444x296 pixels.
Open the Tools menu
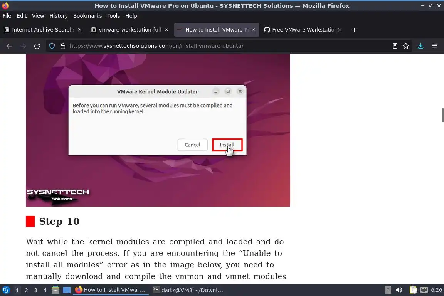point(114,16)
